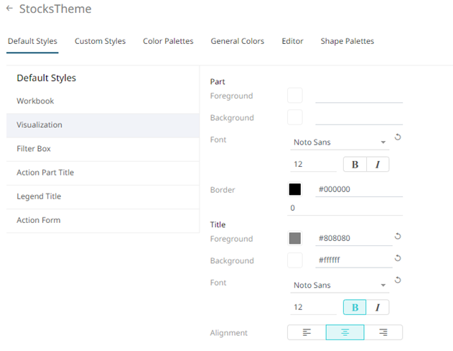
Task: Disable bold for the Title font
Action: point(355,308)
